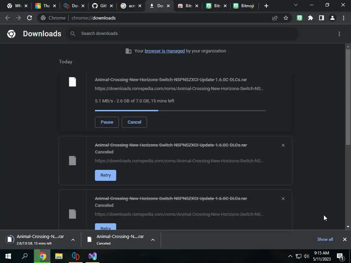The width and height of the screenshot is (351, 263).
Task: Expand options for downloading shelf item
Action: click(x=73, y=240)
